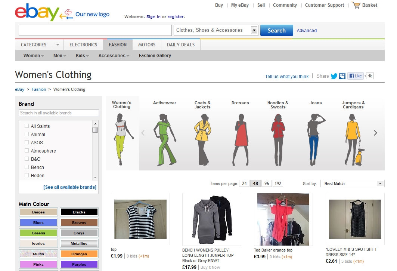
Task: Open the Sort by dropdown
Action: click(351, 184)
